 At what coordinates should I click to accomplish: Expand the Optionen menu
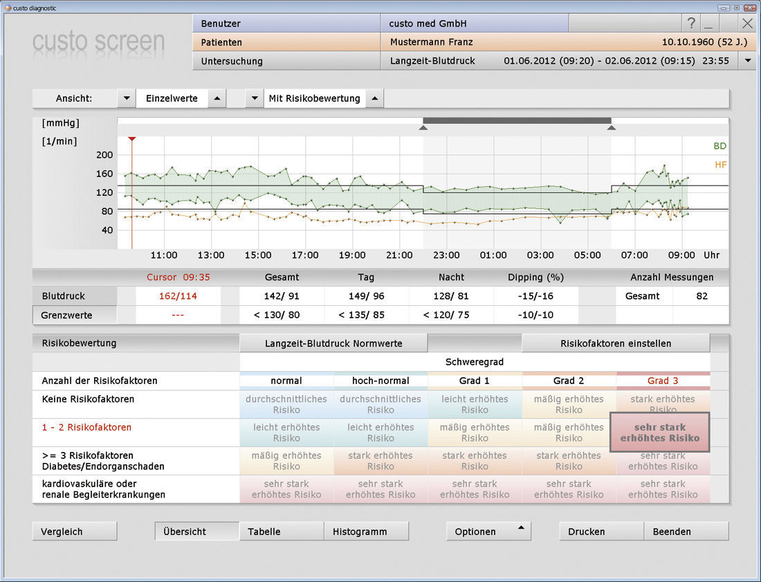[x=488, y=531]
